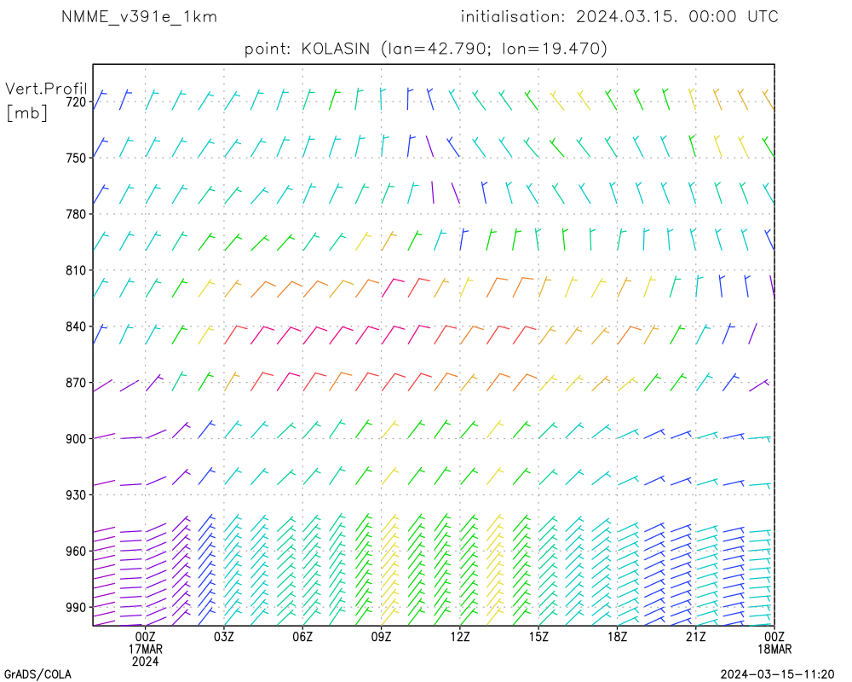Viewport: 852px width, 682px height.
Task: Select the 750 pressure level label
Action: click(76, 158)
